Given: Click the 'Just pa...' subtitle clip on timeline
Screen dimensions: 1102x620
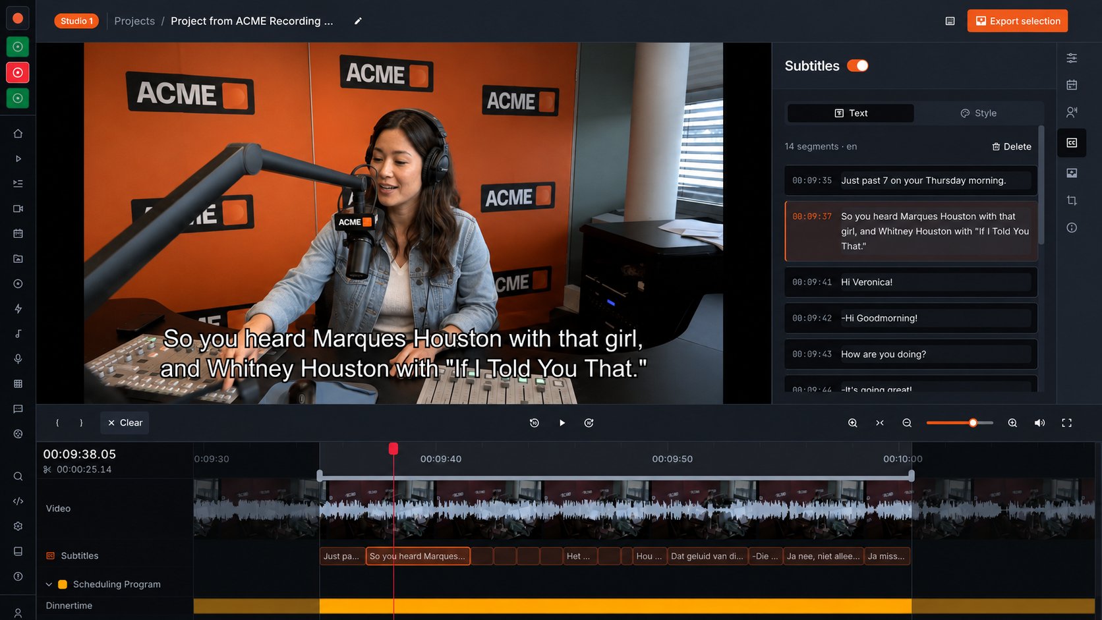Looking at the screenshot, I should (x=342, y=556).
